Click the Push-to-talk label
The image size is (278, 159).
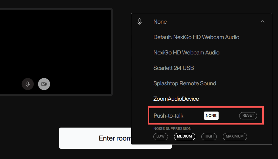[169, 116]
